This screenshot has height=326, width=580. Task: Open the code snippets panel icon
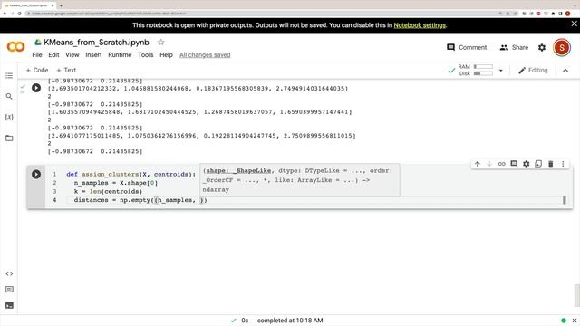click(9, 273)
